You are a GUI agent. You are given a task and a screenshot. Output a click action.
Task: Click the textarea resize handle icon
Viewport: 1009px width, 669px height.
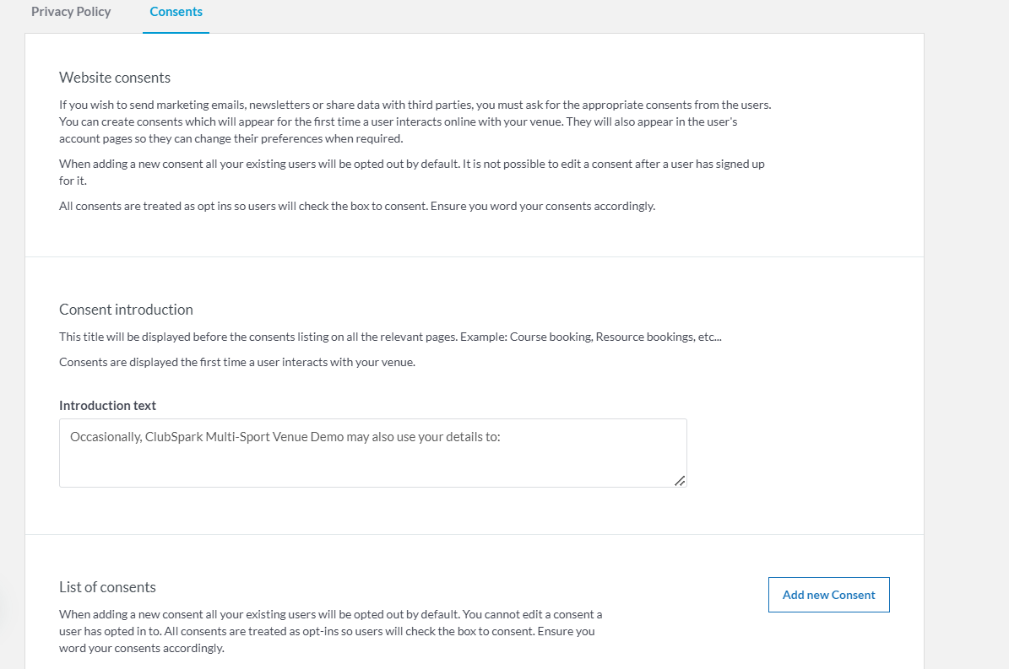click(x=679, y=480)
